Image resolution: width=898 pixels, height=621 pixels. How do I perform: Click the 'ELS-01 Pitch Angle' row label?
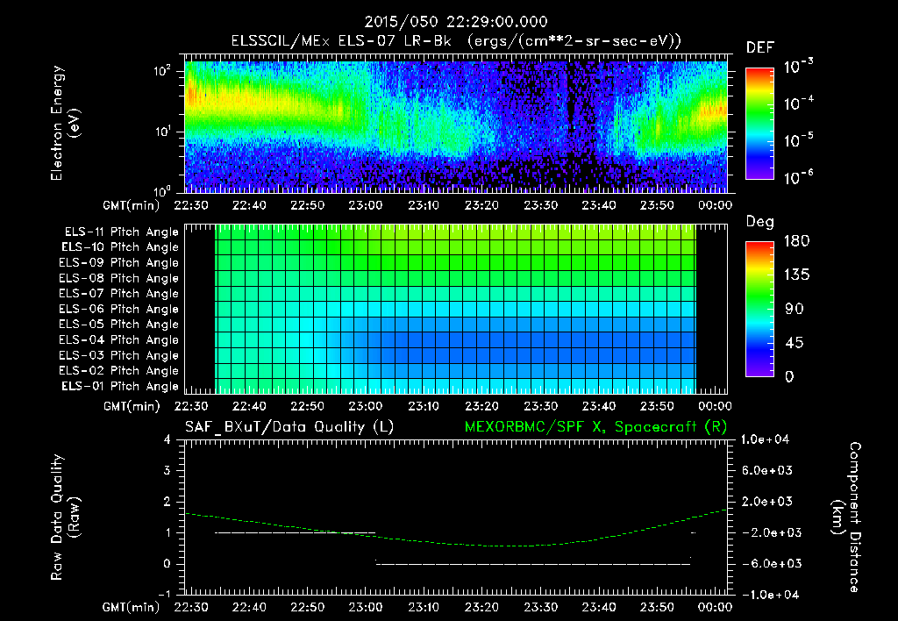120,386
